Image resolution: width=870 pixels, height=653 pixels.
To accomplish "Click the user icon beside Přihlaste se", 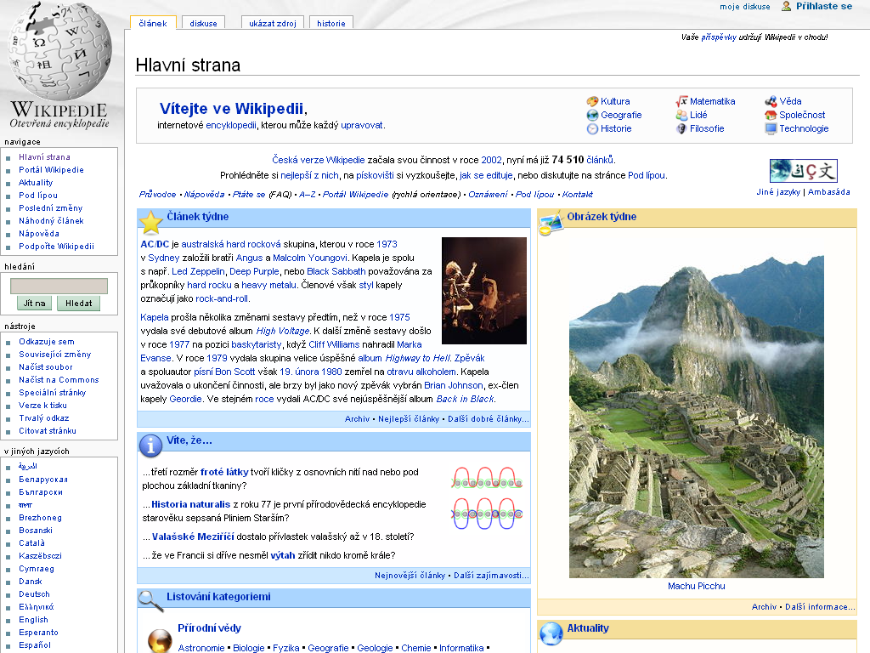I will [x=786, y=6].
